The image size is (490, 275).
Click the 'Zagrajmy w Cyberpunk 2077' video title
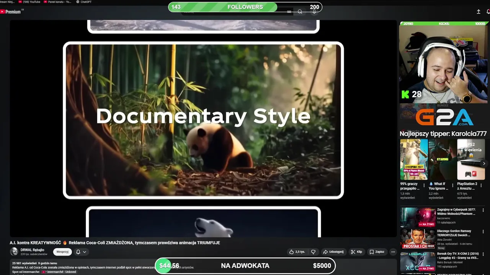tap(456, 212)
